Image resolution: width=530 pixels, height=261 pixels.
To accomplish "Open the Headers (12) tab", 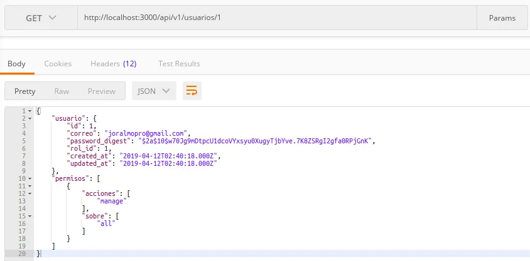I will coord(114,64).
